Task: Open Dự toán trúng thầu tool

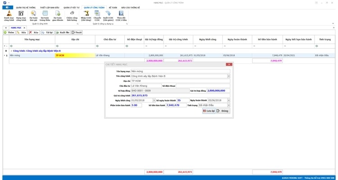Action: 45,16
